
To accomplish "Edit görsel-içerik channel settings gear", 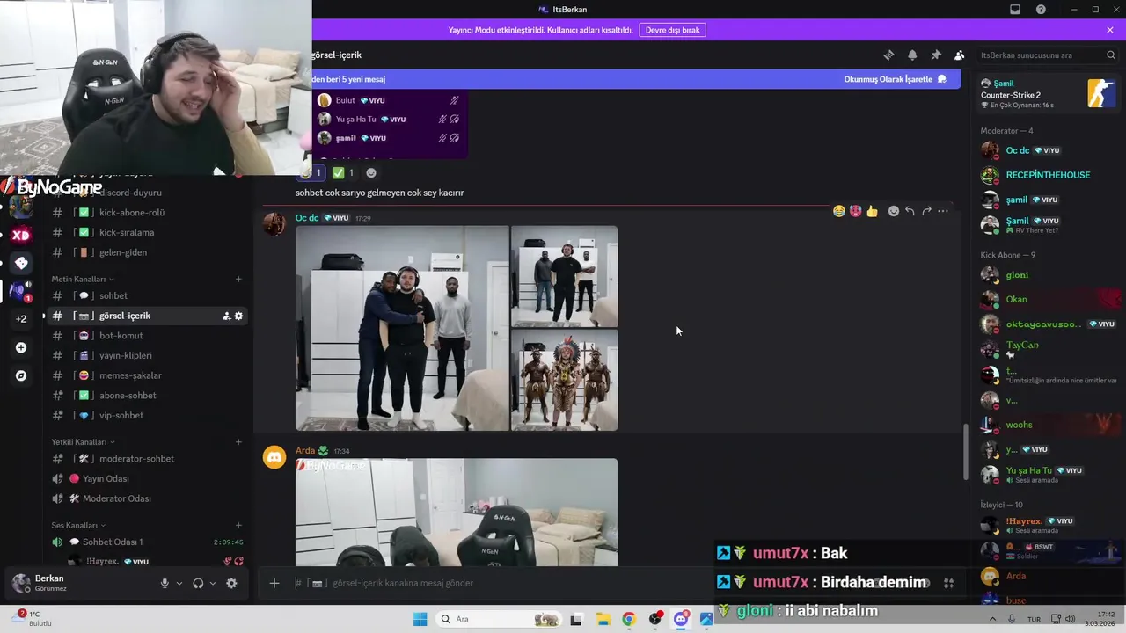I will (238, 316).
